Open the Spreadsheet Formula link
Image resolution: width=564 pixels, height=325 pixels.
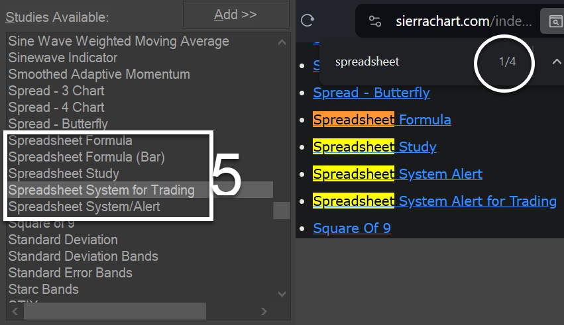pyautogui.click(x=382, y=120)
